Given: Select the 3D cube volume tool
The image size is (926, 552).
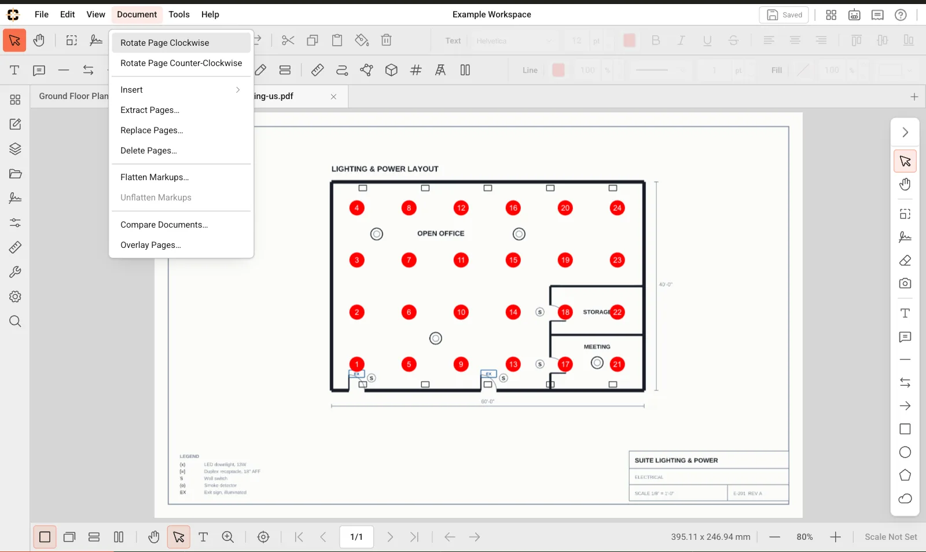Looking at the screenshot, I should coord(391,70).
